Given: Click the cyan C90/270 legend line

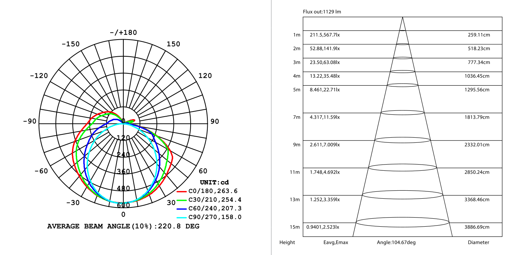Looking at the screenshot, I should (x=182, y=217).
